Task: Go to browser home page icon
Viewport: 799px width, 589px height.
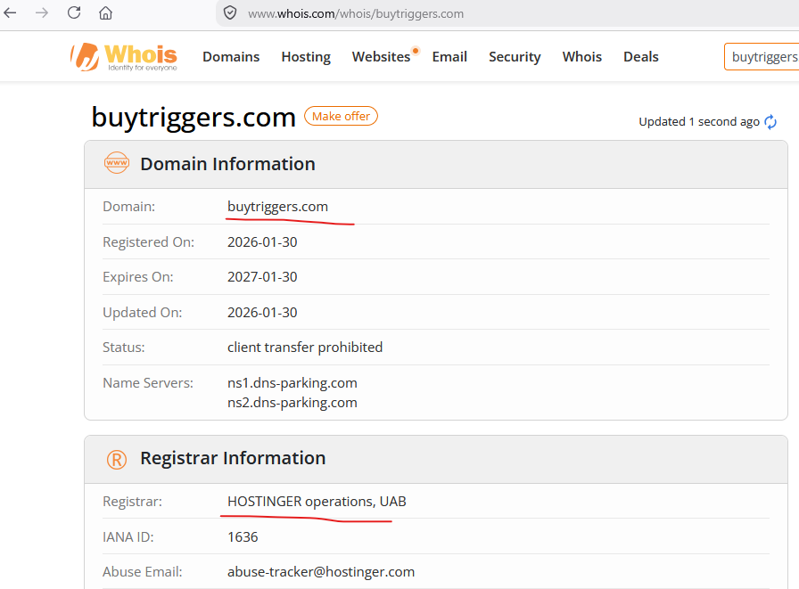Action: point(105,12)
